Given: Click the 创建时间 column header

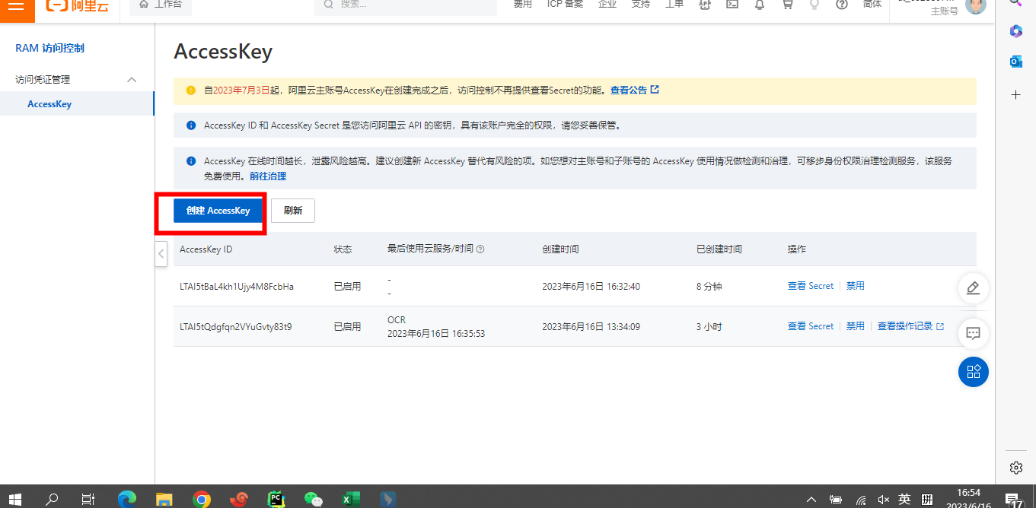Looking at the screenshot, I should (x=560, y=249).
